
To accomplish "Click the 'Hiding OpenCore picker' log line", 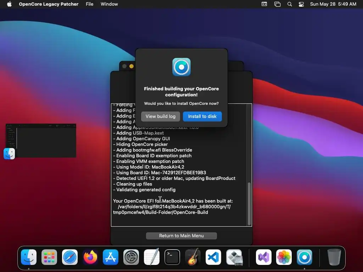I will point(140,144).
